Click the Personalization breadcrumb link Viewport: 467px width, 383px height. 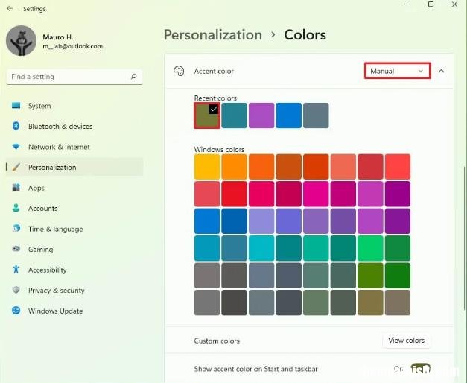213,35
